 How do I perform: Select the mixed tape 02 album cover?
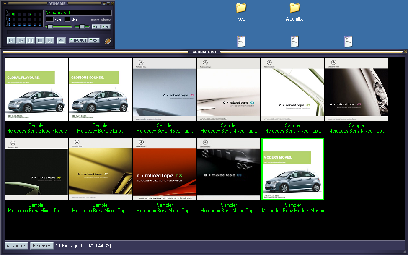coord(229,89)
